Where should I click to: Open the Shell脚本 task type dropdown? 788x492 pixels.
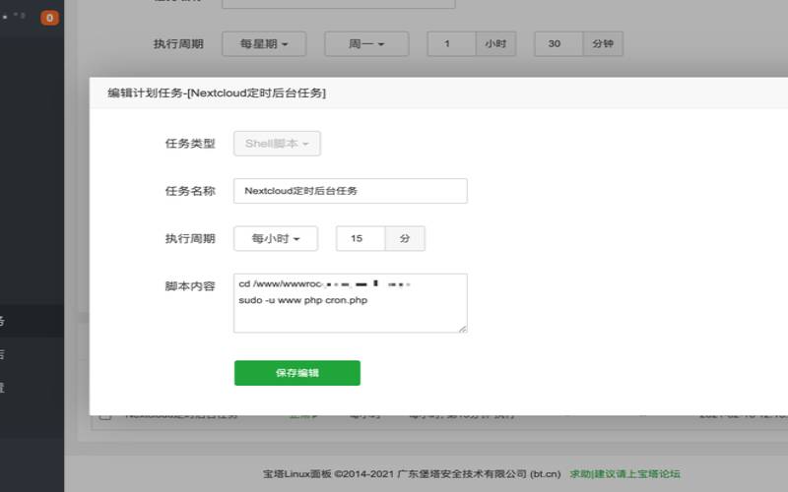pyautogui.click(x=277, y=144)
